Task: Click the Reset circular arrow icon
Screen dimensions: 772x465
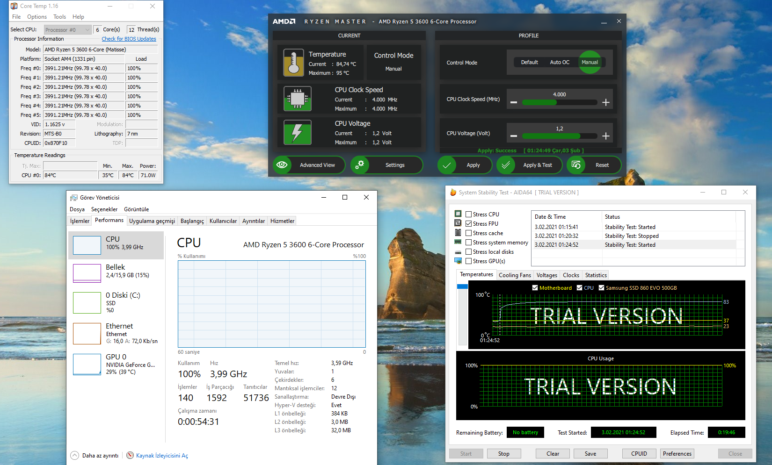Action: [576, 165]
